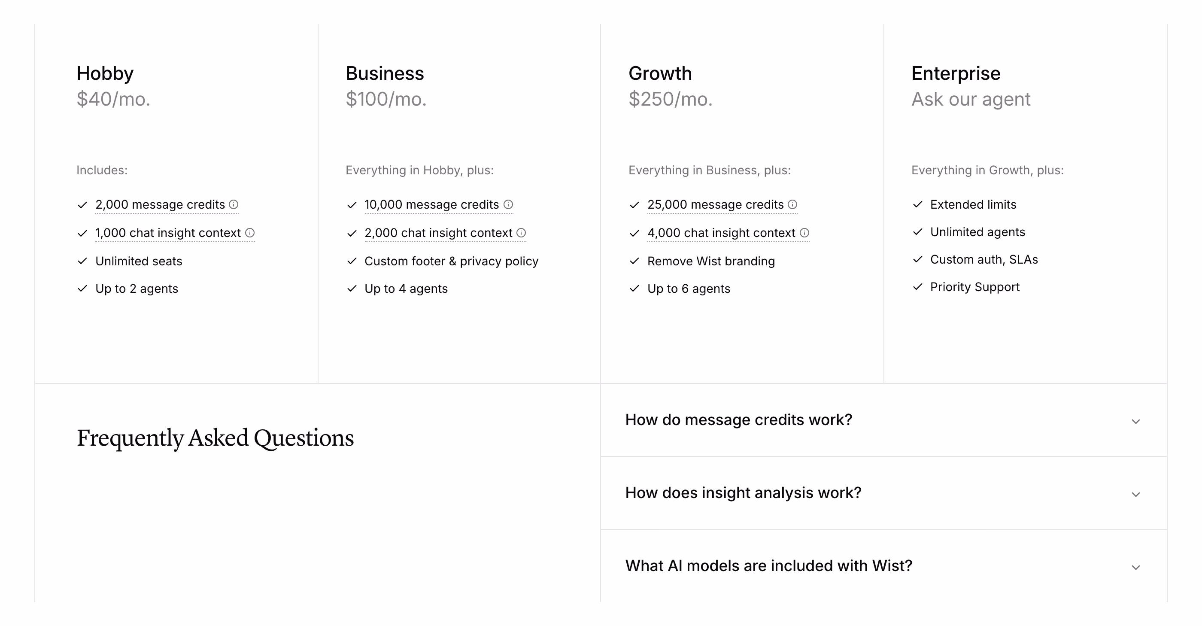Screen dimensions: 1202x626
Task: Click the 2,000 message credits link
Action: [160, 204]
